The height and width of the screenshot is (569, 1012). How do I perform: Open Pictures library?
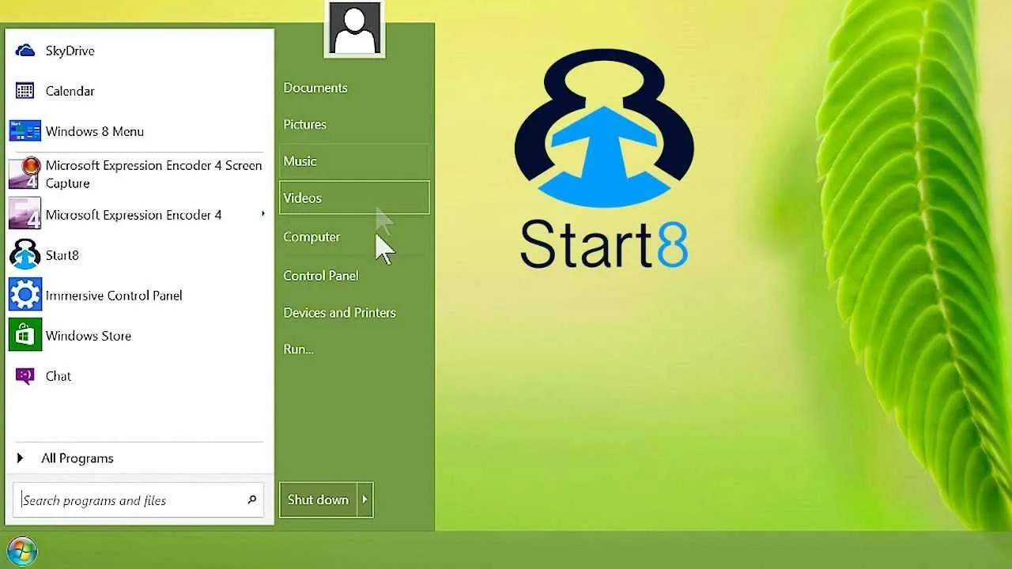pos(305,124)
